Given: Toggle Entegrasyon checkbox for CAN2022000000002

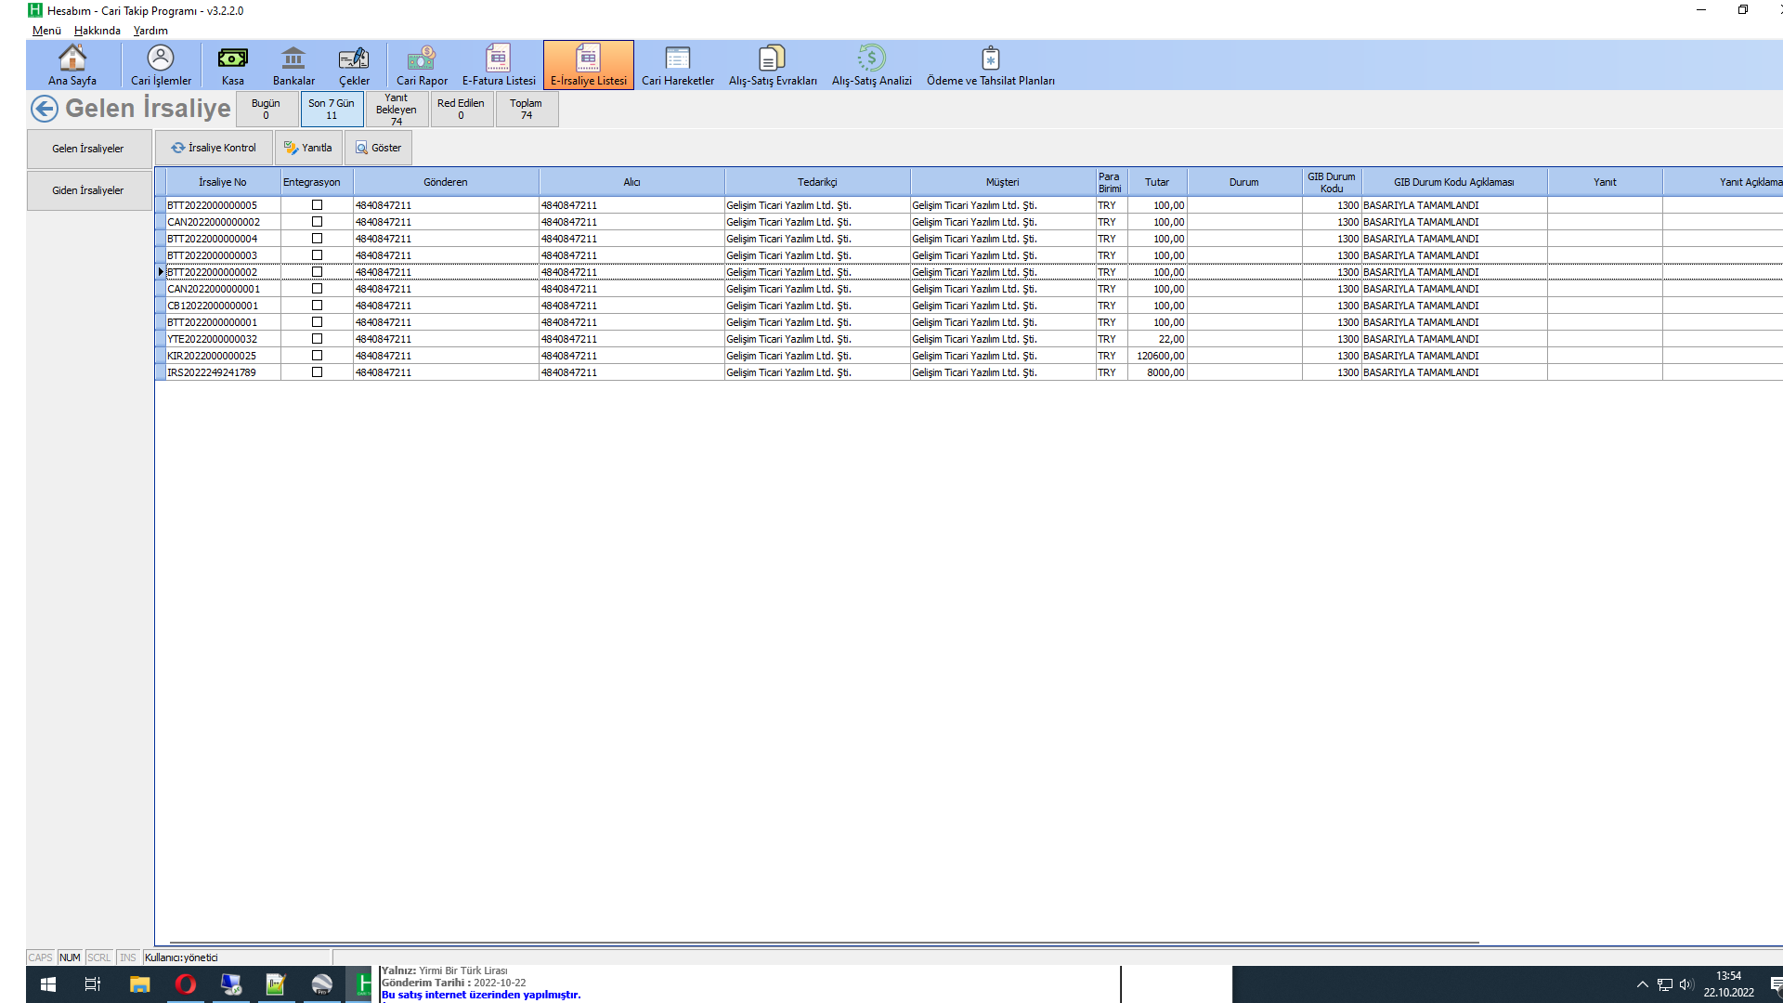Looking at the screenshot, I should coord(317,222).
